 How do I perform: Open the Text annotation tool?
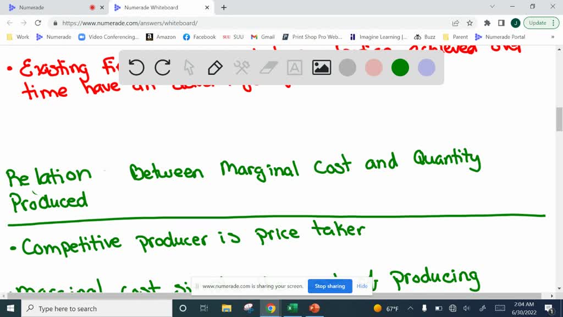pos(294,67)
